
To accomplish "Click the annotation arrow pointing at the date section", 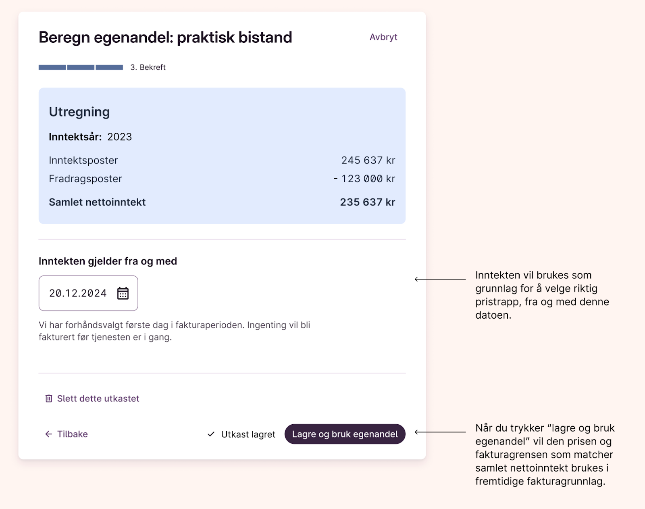I will click(440, 279).
